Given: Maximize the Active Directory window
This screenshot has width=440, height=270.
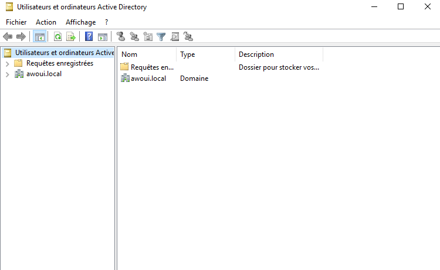Looking at the screenshot, I should click(401, 6).
